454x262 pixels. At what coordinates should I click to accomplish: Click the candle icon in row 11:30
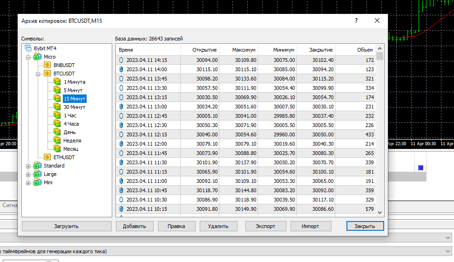click(122, 162)
